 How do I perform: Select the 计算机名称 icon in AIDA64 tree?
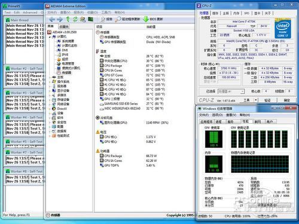tap(59, 45)
